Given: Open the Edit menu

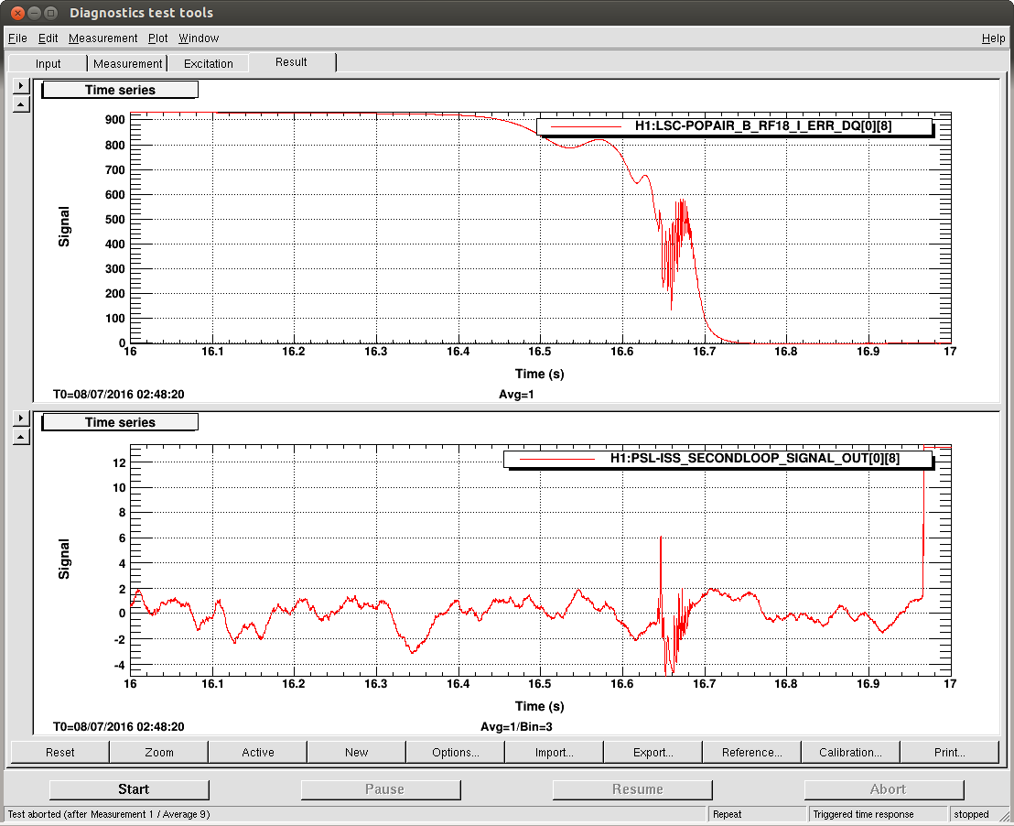Looking at the screenshot, I should [48, 38].
